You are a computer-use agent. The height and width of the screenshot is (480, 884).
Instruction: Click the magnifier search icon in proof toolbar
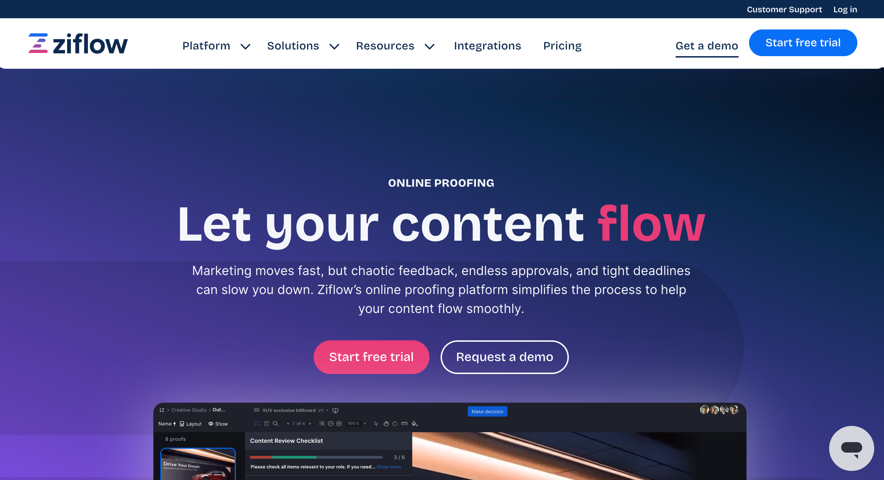(275, 424)
